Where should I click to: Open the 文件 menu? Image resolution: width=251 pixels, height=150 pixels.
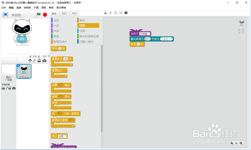click(4, 8)
